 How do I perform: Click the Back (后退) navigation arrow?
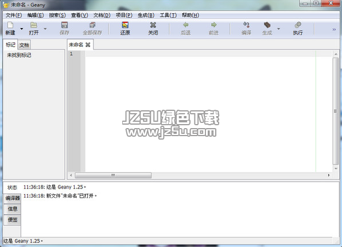pyautogui.click(x=185, y=25)
